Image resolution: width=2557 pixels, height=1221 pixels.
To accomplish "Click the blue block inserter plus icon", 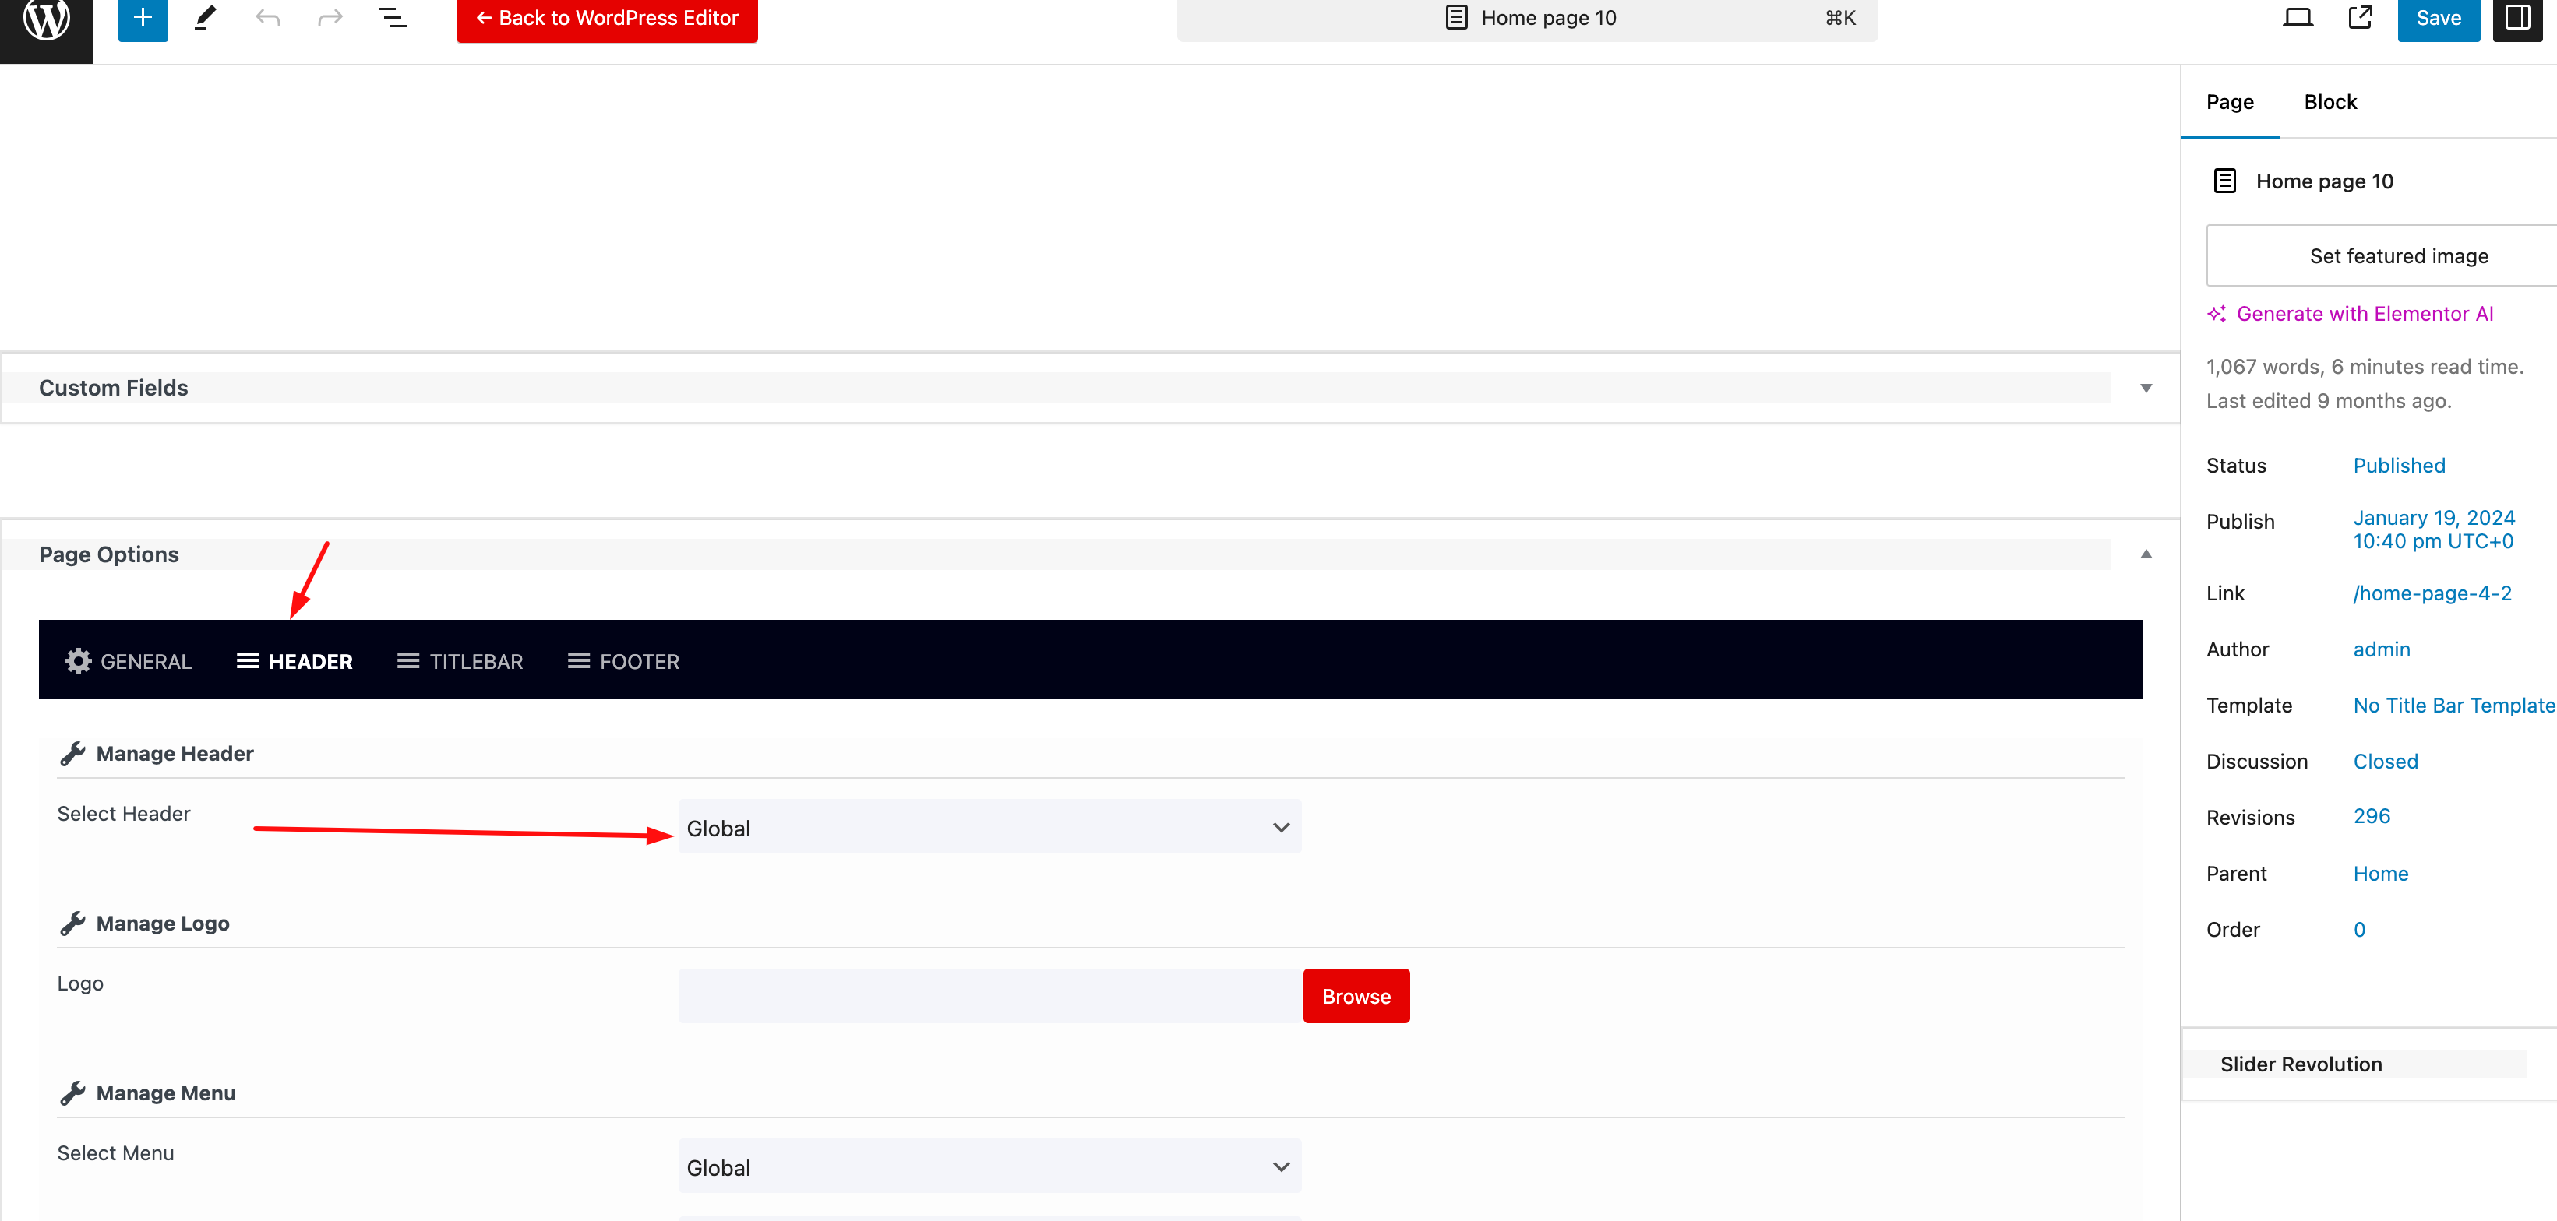I will [143, 18].
